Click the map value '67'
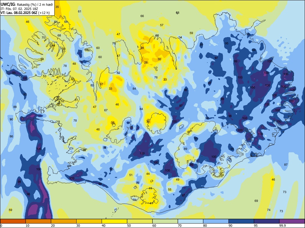 (x=106, y=110)
